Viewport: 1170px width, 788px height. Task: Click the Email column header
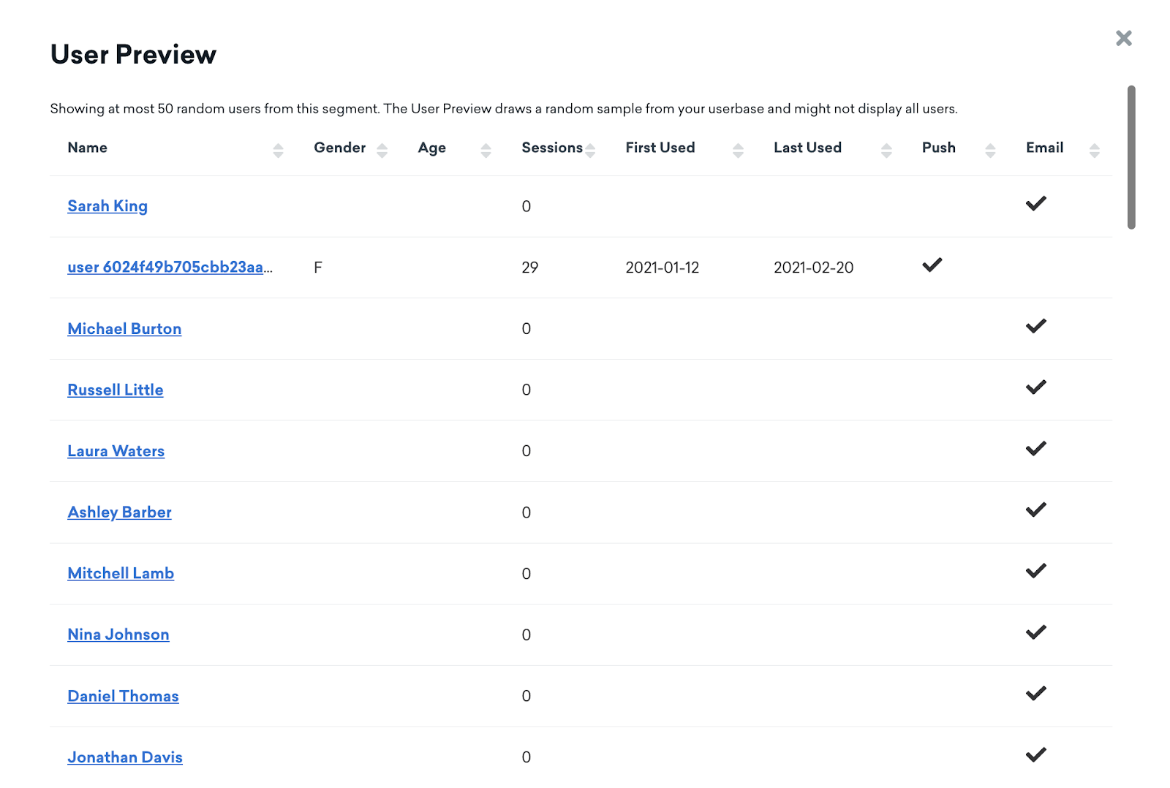[1044, 148]
